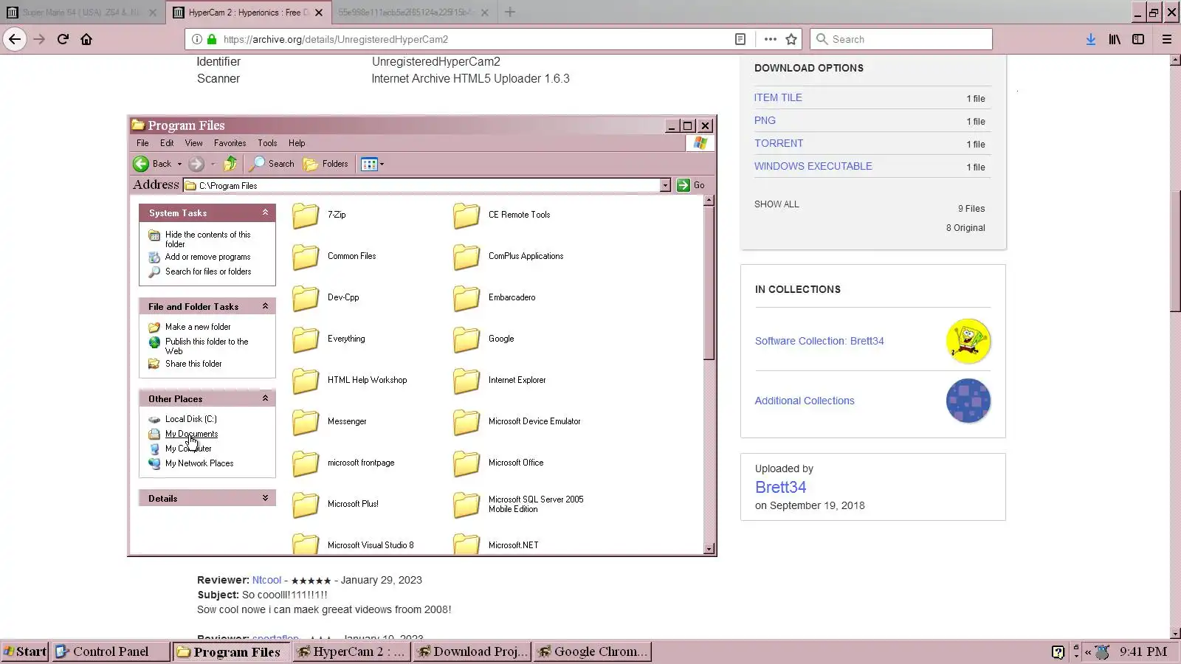Go back to the previous page in Firefox
The width and height of the screenshot is (1181, 664).
[x=15, y=39]
